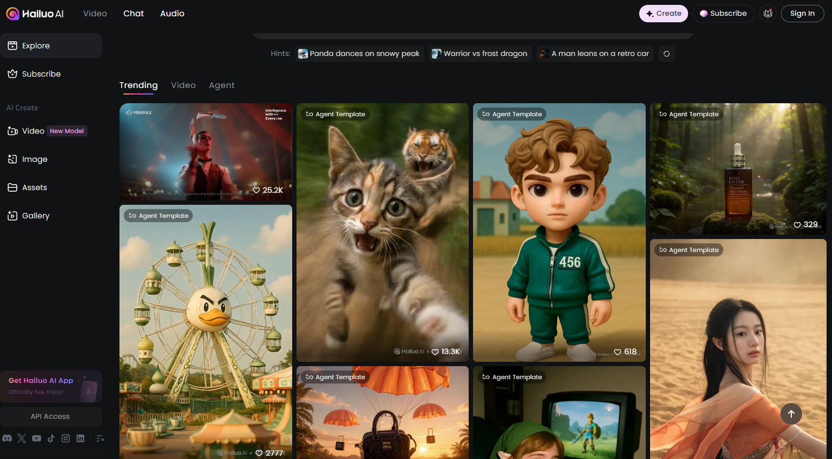
Task: Open the X (Twitter) icon
Action: (x=22, y=438)
